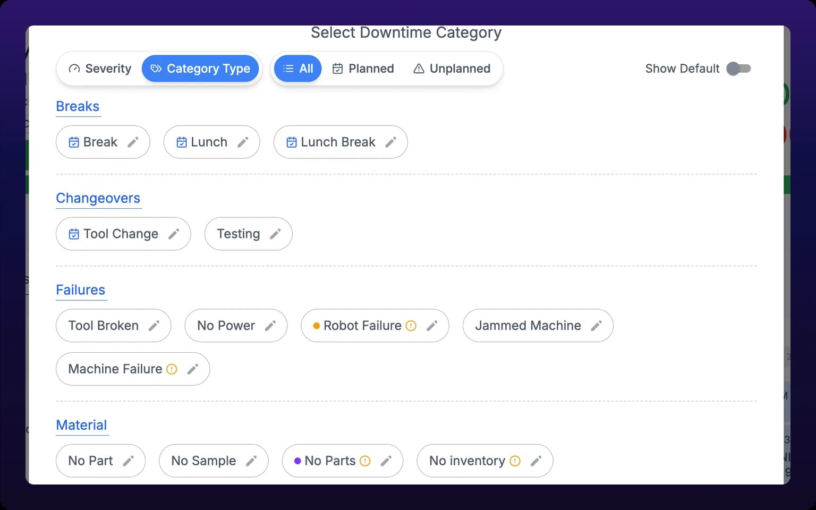This screenshot has width=816, height=510.
Task: Edit the Testing category
Action: click(275, 234)
